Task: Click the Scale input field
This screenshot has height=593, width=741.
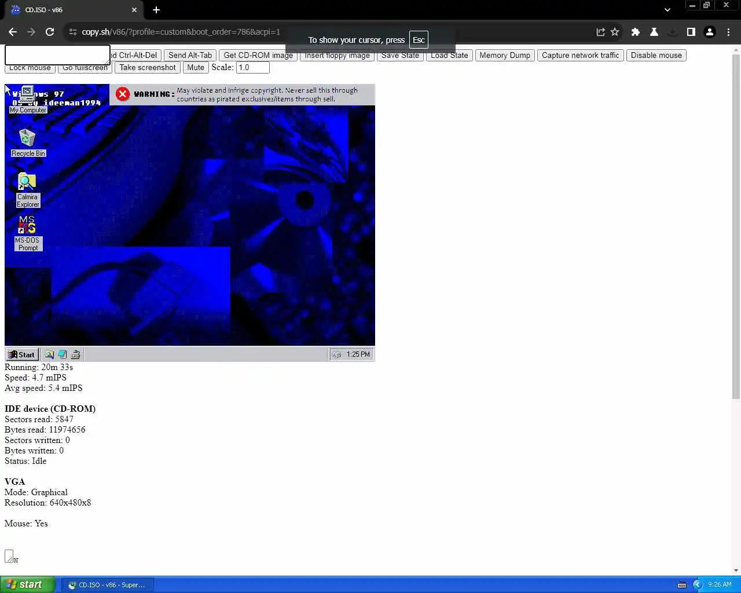Action: 253,68
